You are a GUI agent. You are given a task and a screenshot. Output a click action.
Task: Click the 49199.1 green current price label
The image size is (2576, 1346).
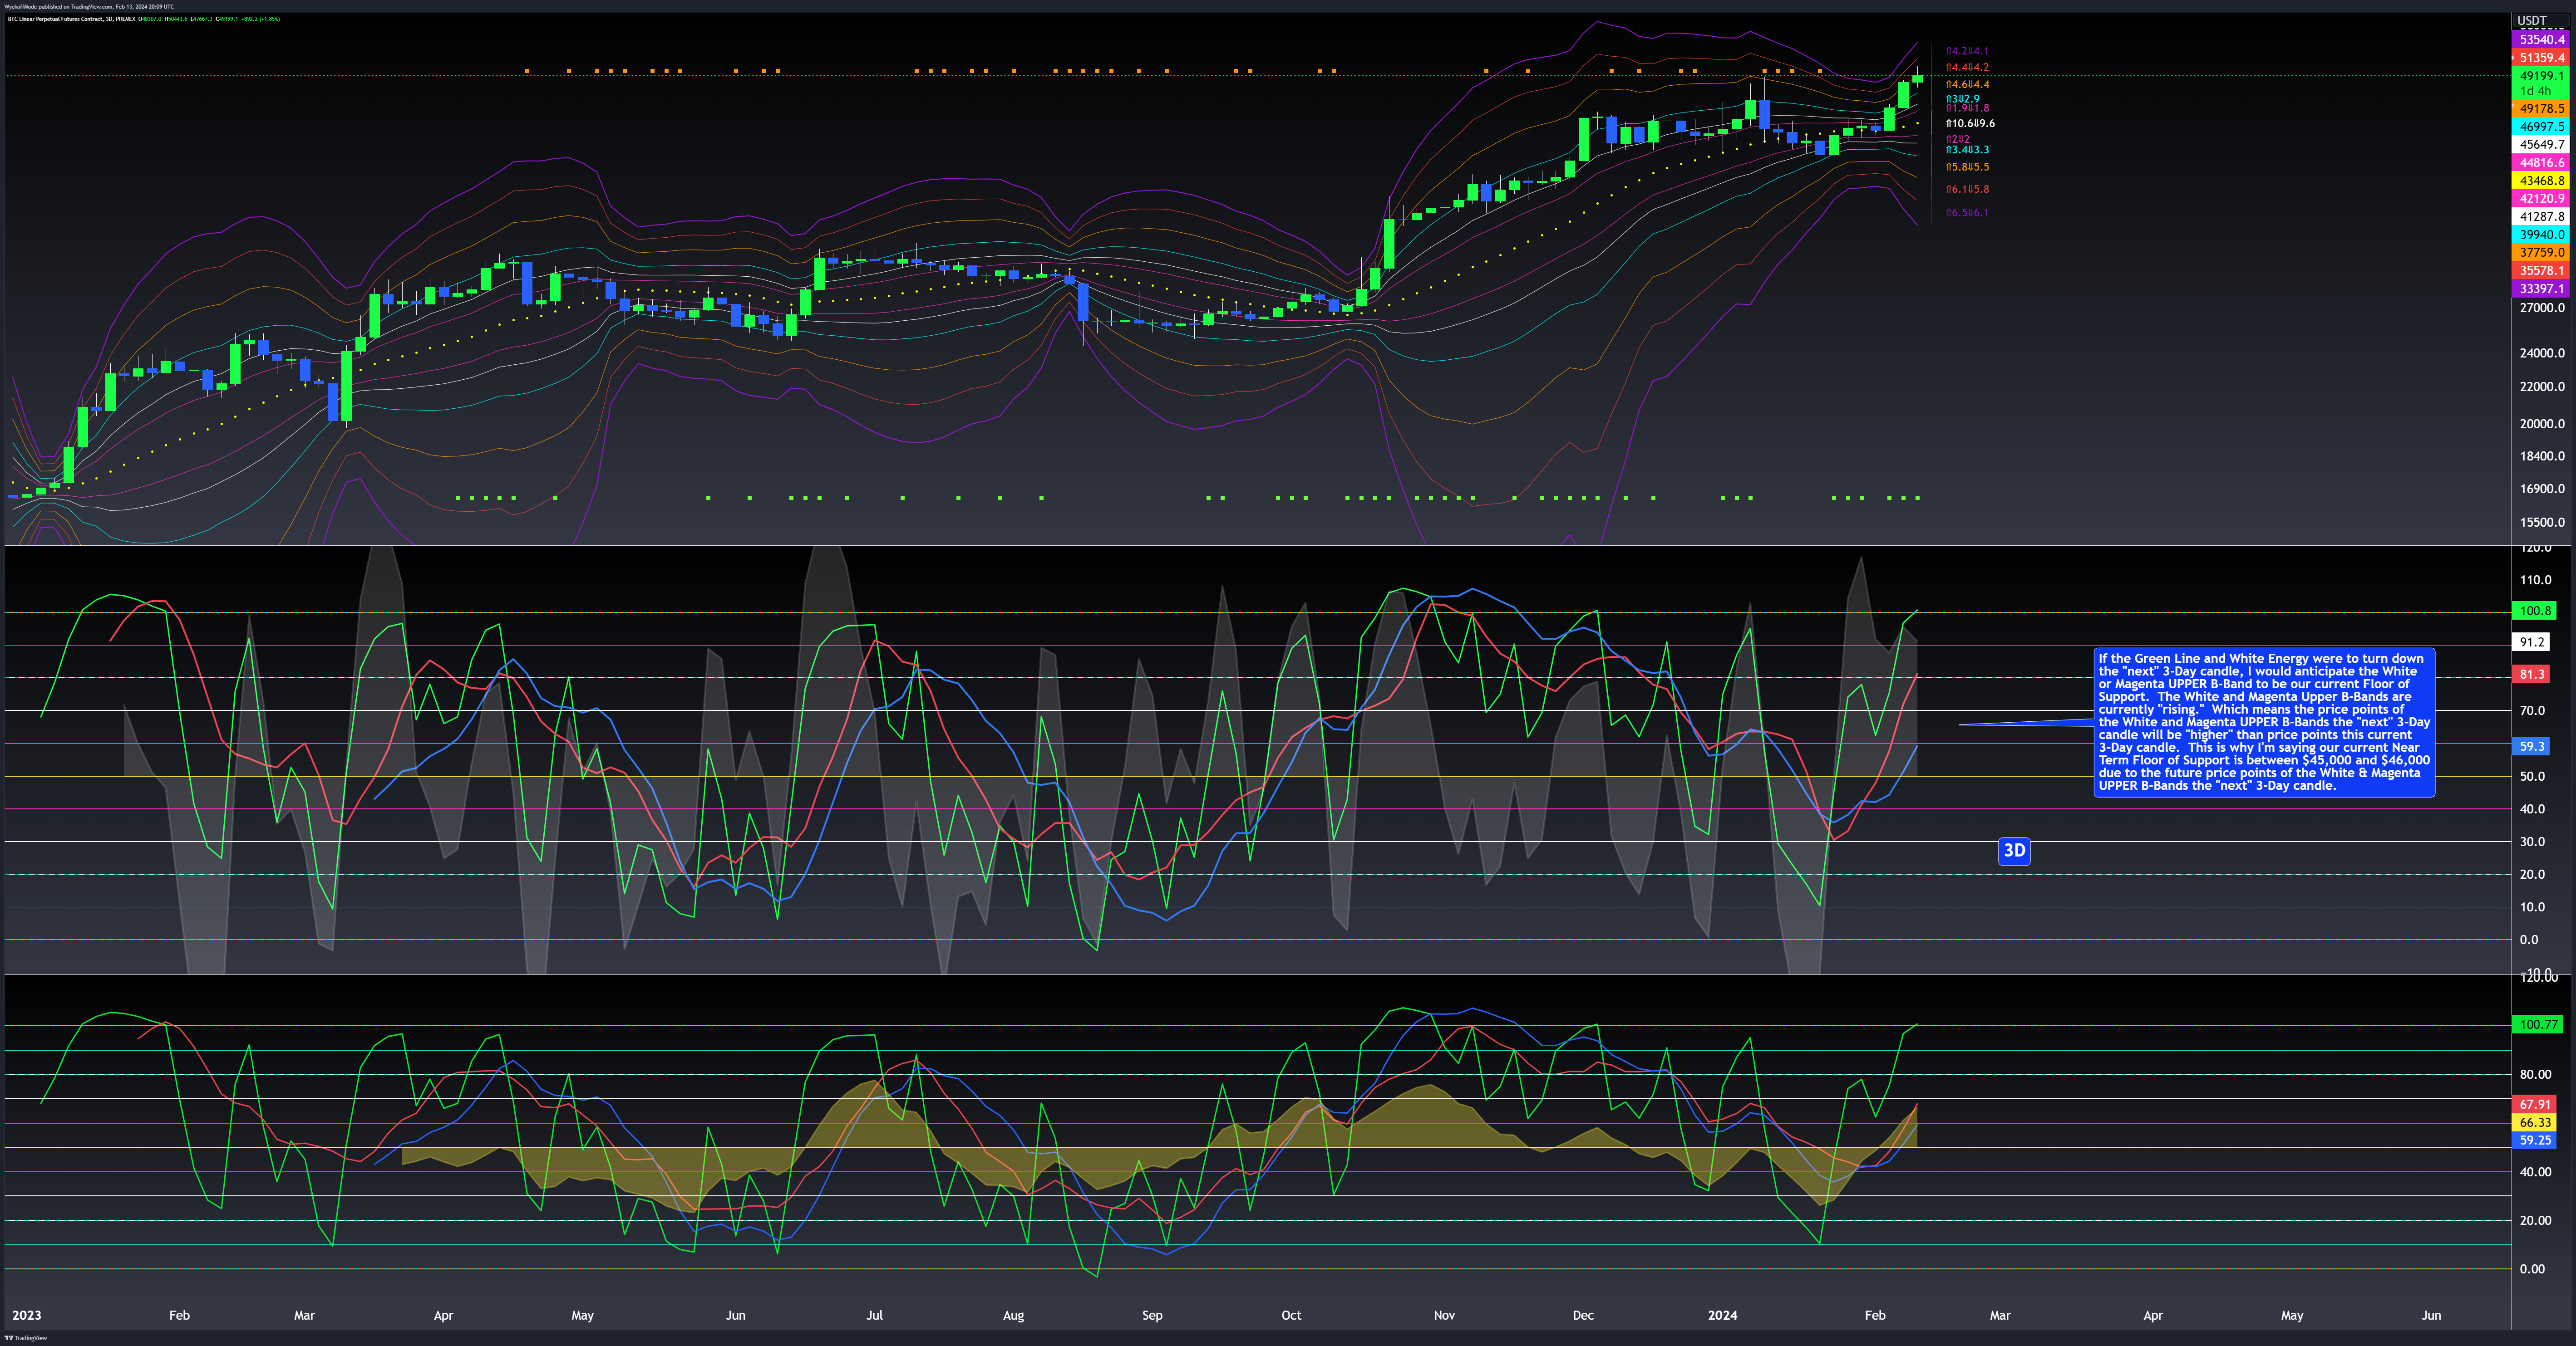[2541, 76]
